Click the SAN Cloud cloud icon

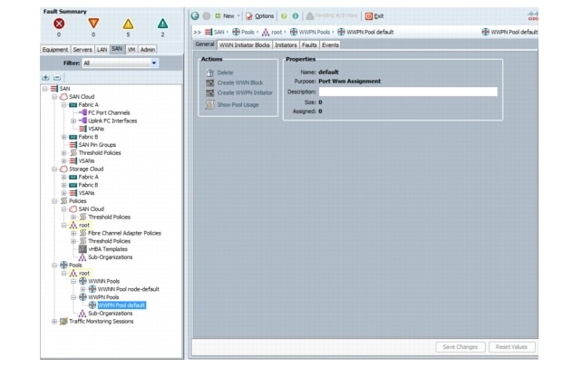click(x=63, y=97)
